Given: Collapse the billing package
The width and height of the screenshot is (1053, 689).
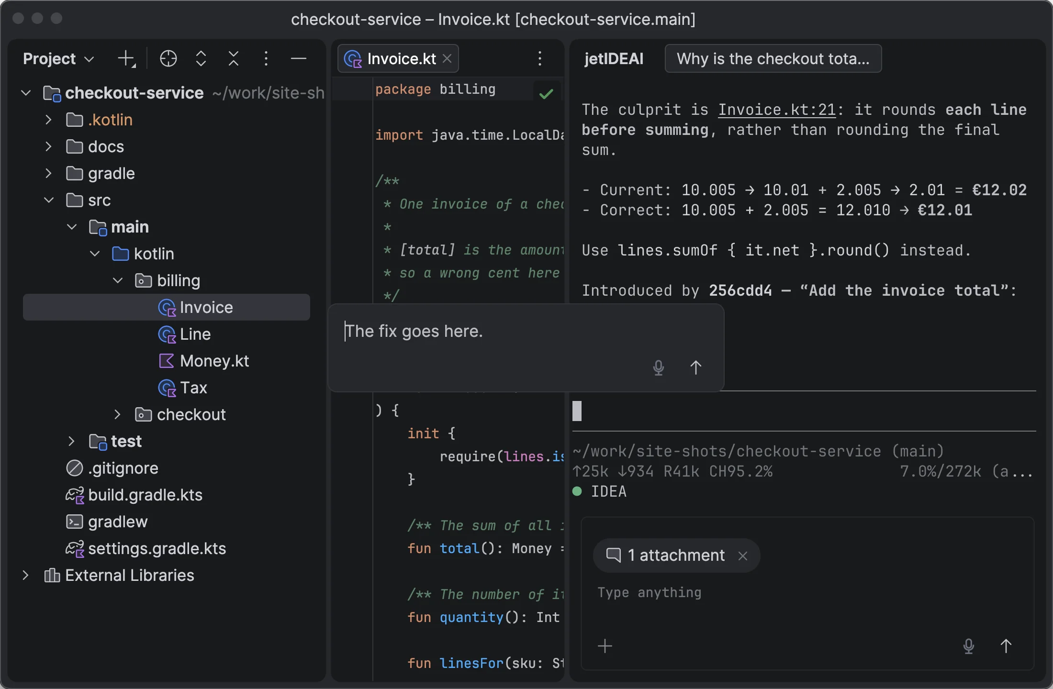Looking at the screenshot, I should (118, 280).
